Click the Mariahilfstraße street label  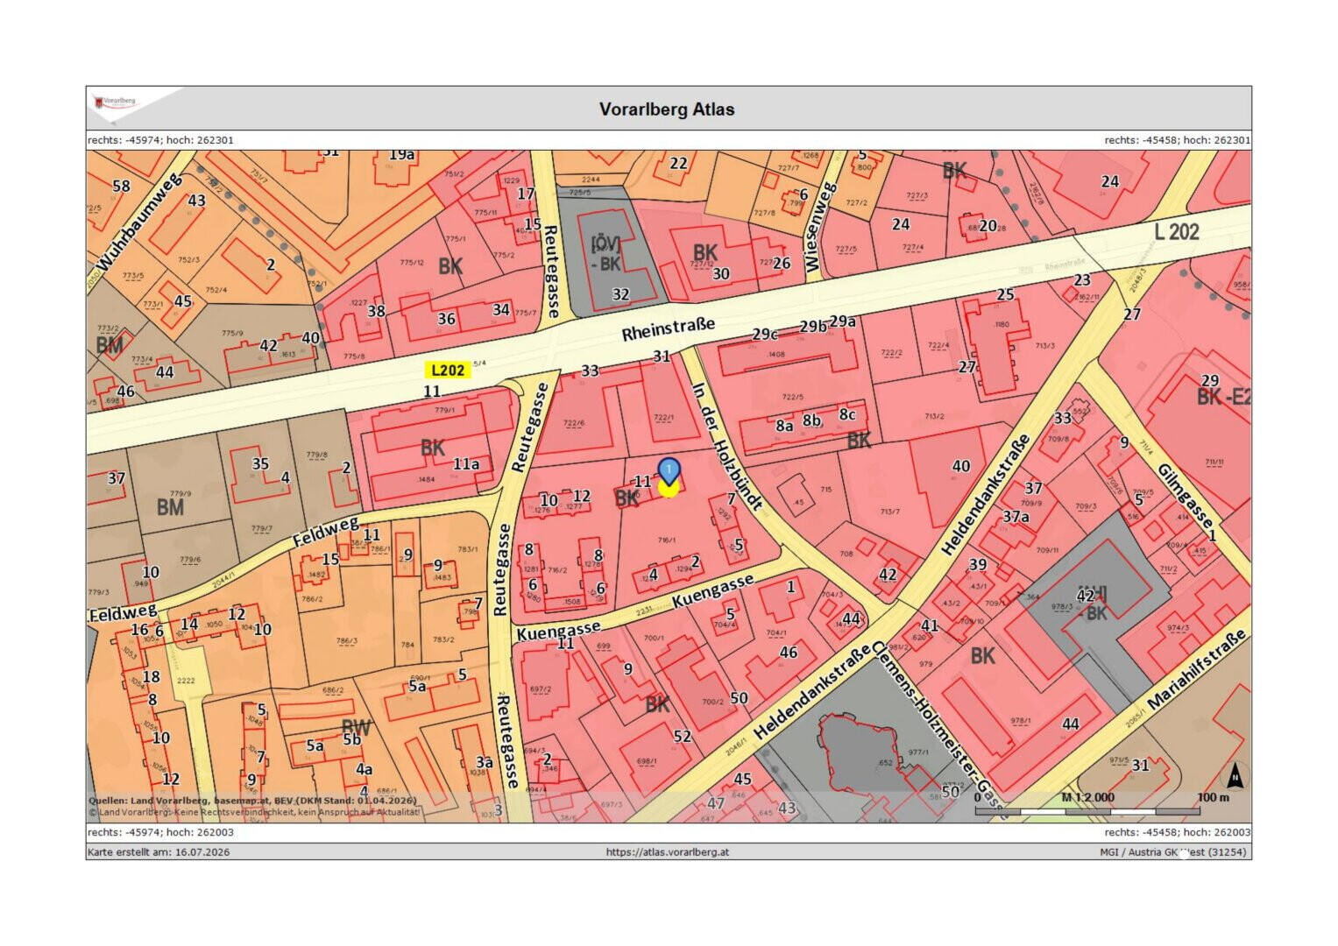point(1196,670)
